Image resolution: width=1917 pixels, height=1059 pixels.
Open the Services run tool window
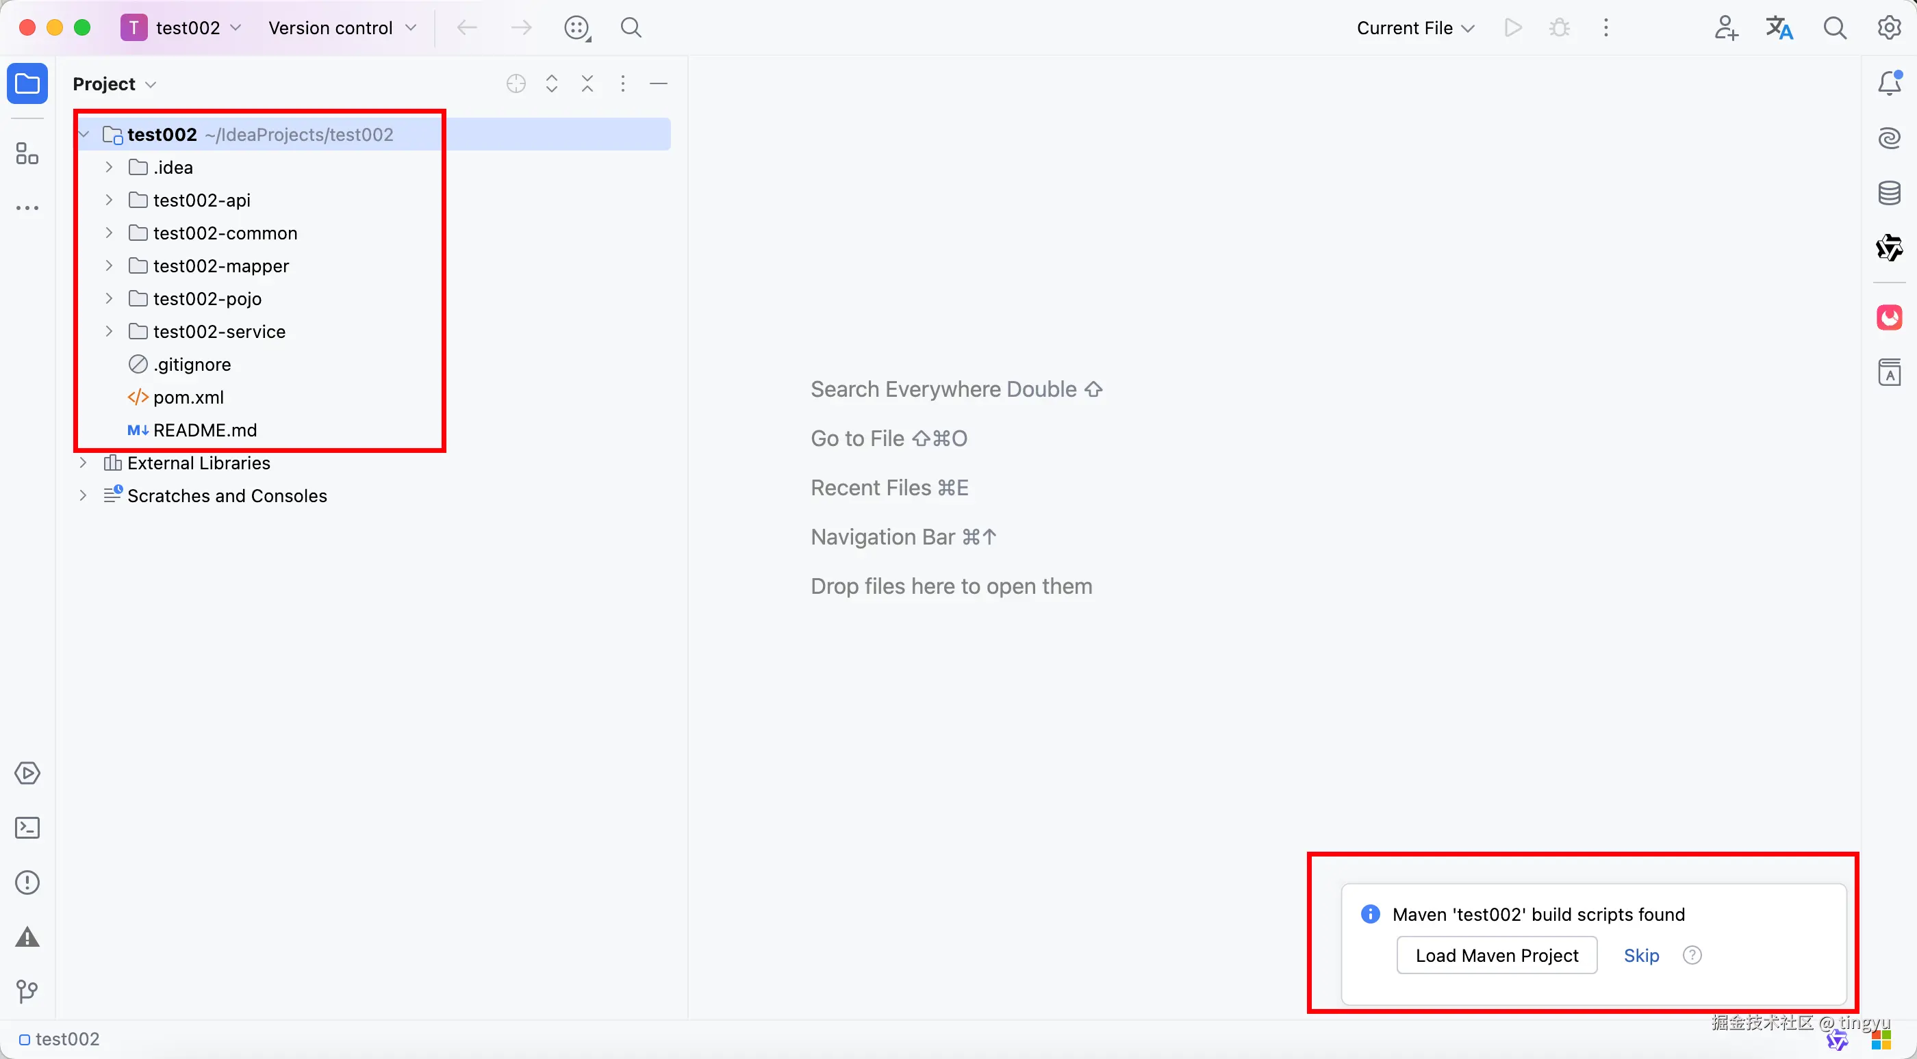coord(27,774)
